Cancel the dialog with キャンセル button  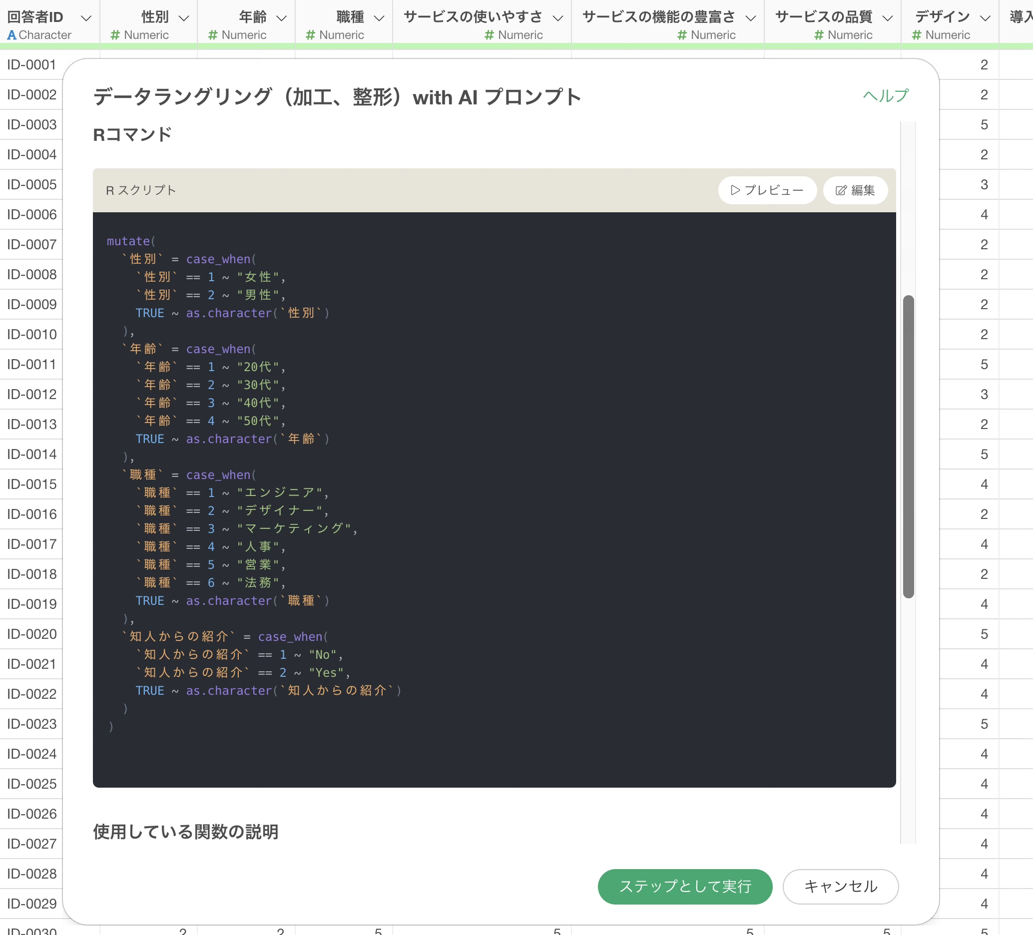coord(840,887)
